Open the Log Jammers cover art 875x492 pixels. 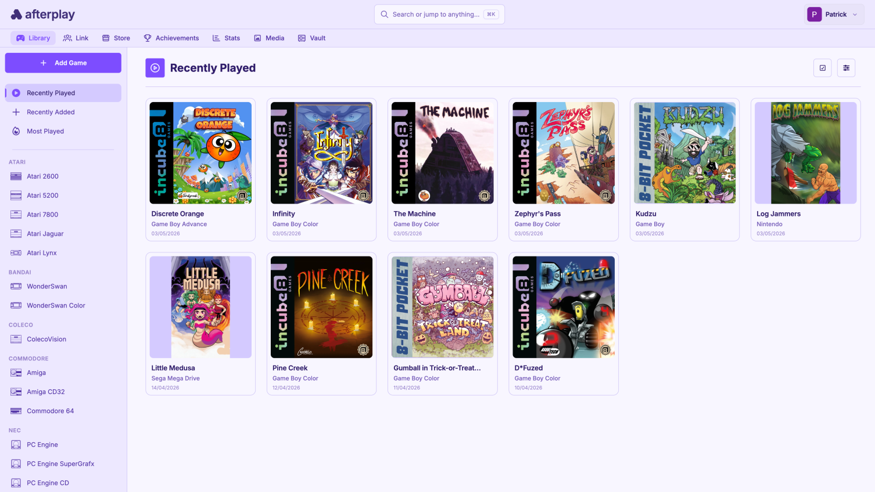pyautogui.click(x=806, y=153)
